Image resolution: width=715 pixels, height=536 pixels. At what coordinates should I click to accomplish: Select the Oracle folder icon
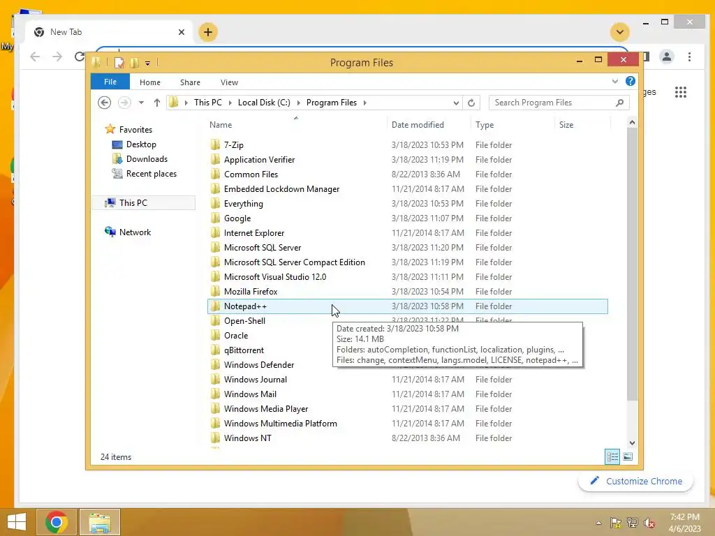[216, 336]
